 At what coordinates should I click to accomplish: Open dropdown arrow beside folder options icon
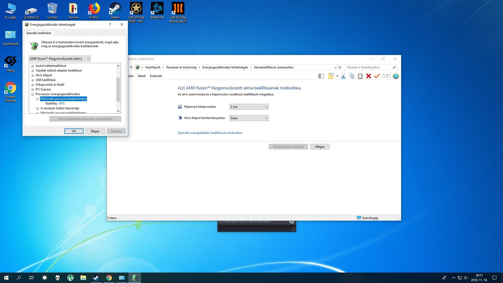tap(337, 76)
